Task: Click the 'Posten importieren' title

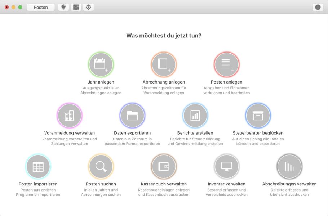Action: tap(38, 184)
